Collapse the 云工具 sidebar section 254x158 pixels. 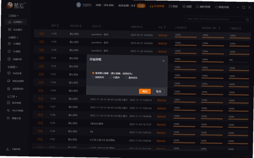[x=12, y=96]
